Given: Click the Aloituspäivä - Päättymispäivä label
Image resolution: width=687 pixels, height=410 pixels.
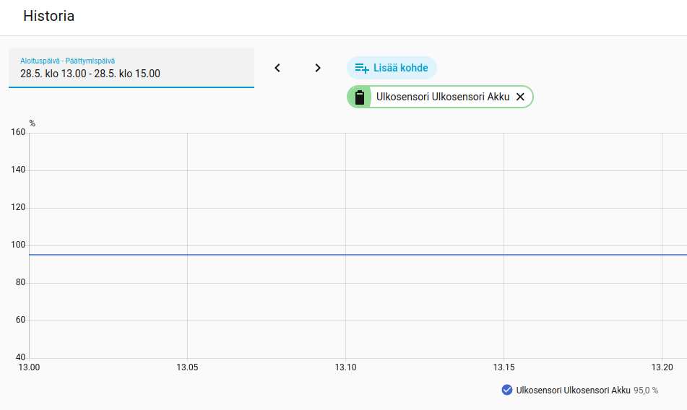Looking at the screenshot, I should pos(67,61).
